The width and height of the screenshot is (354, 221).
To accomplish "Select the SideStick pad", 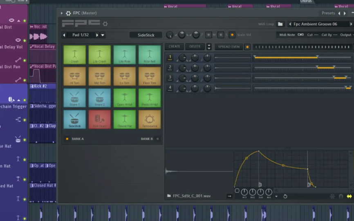I will 74,119.
